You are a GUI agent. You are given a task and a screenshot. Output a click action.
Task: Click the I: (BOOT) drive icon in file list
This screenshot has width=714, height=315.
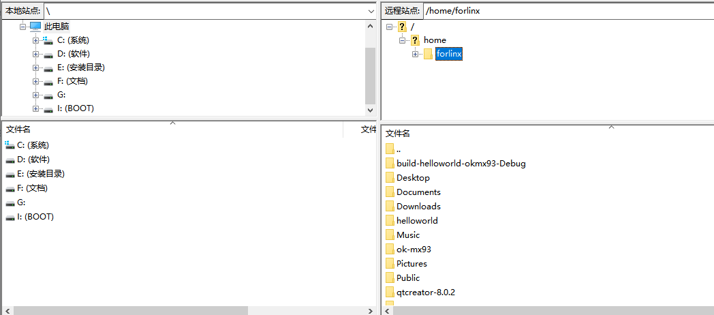tap(10, 217)
